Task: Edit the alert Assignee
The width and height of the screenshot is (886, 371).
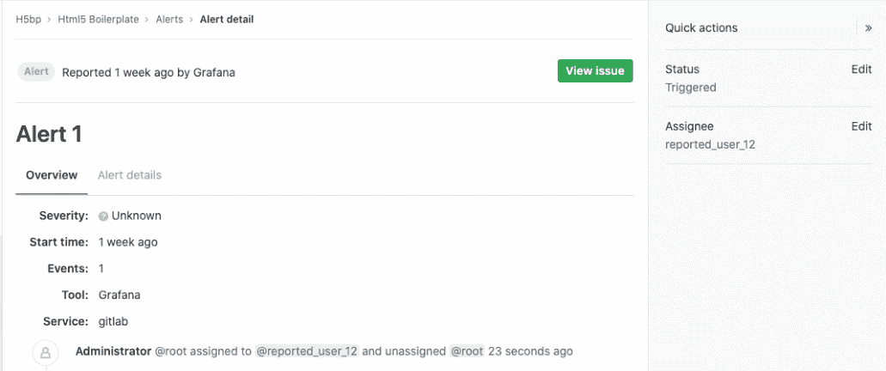Action: click(x=861, y=126)
